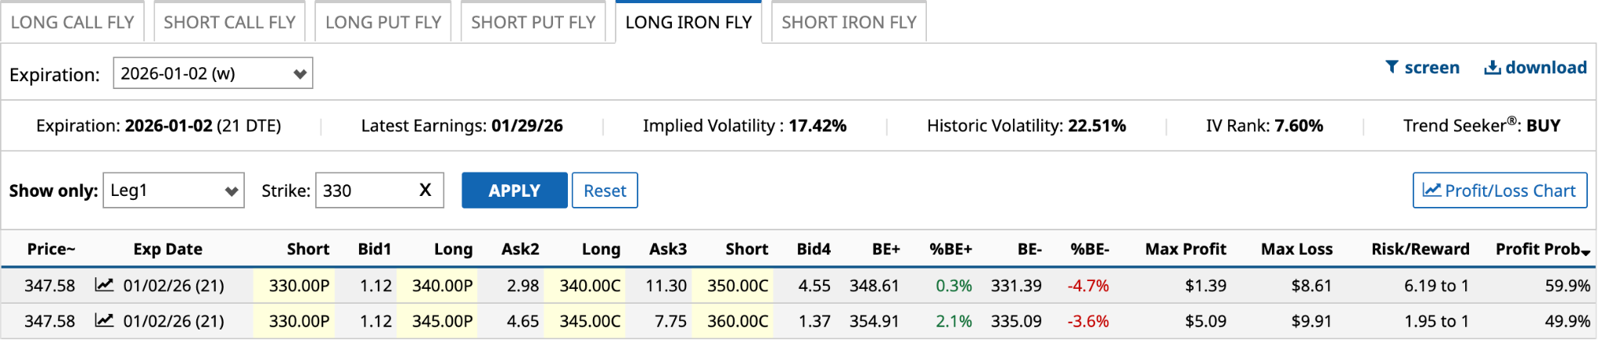Reset the strike filter
The width and height of the screenshot is (1602, 342).
tap(605, 191)
